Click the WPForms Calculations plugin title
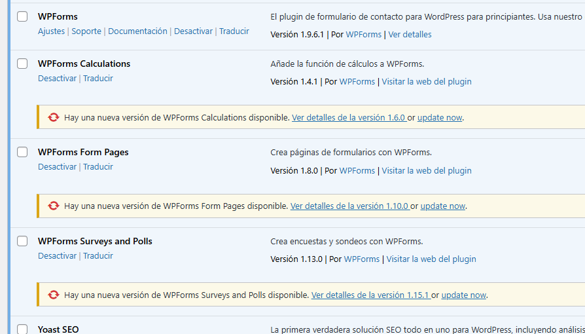Viewport: 585px width, 334px height. [x=84, y=64]
